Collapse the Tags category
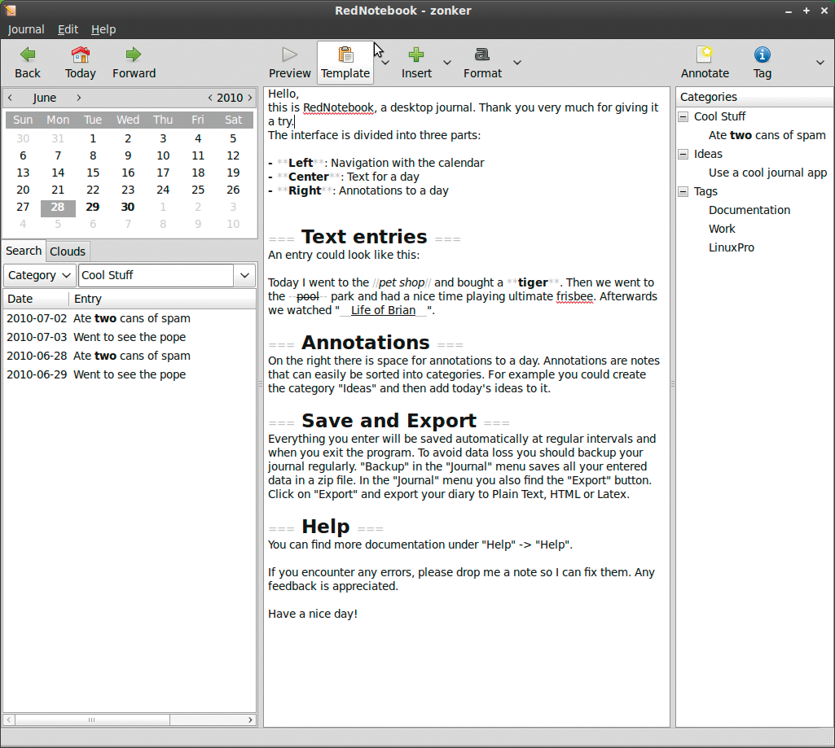 [683, 191]
